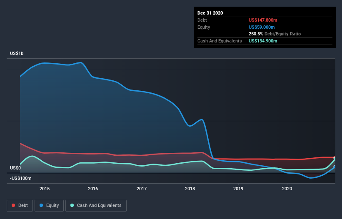Click the 2016 x-axis label
Screen dimensions: 342x219
[93, 189]
